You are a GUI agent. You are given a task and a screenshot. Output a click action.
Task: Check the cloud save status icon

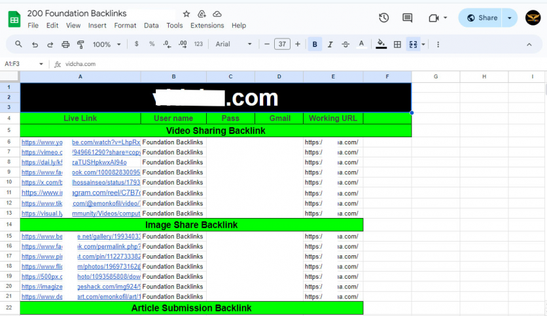click(x=217, y=14)
